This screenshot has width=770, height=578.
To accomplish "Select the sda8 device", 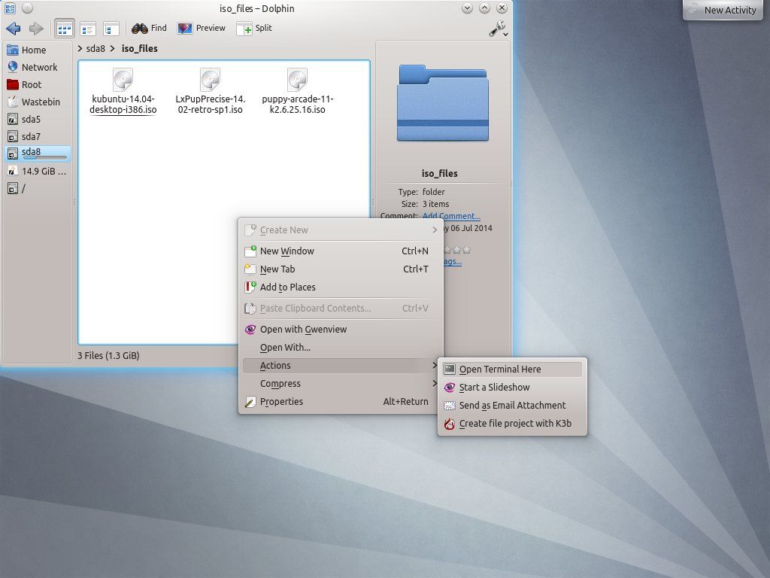I will pyautogui.click(x=37, y=154).
